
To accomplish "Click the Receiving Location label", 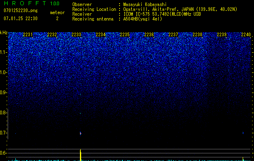I will (x=94, y=9).
